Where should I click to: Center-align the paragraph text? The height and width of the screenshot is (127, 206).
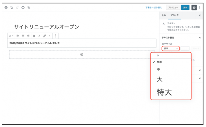pos(23,36)
